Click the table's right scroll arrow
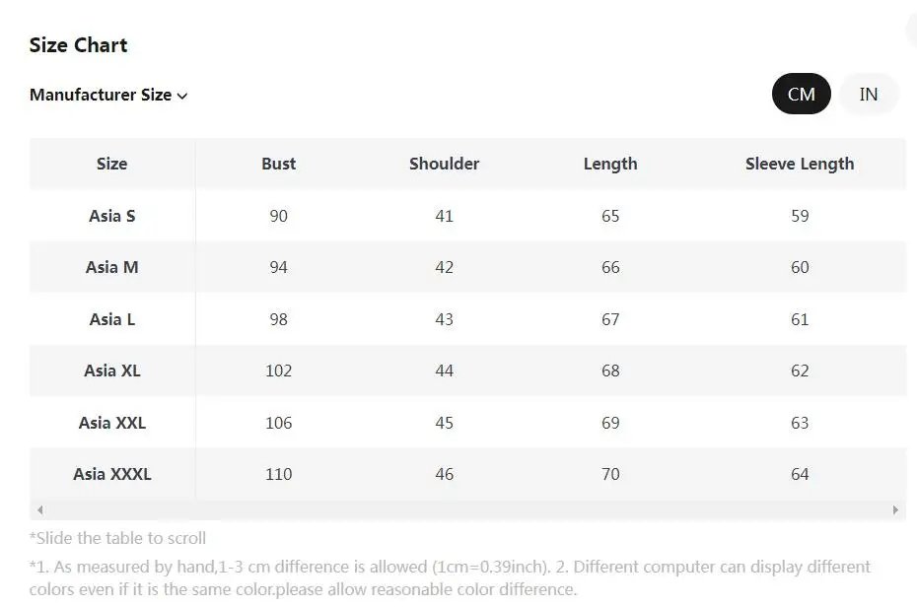This screenshot has width=917, height=607. click(x=895, y=510)
